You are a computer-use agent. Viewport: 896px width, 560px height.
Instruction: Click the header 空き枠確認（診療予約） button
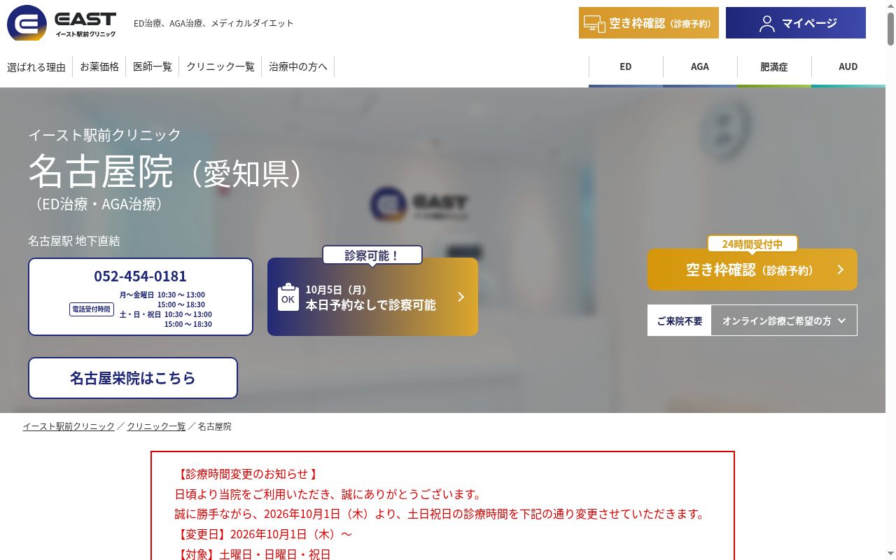(x=649, y=23)
